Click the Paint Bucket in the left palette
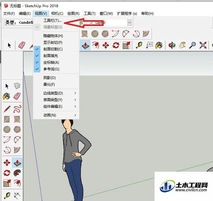Image resolution: width=213 pixels, height=201 pixels. (x=7, y=96)
